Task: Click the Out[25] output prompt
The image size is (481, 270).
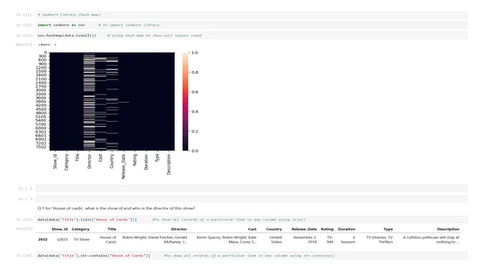Action: coord(24,229)
